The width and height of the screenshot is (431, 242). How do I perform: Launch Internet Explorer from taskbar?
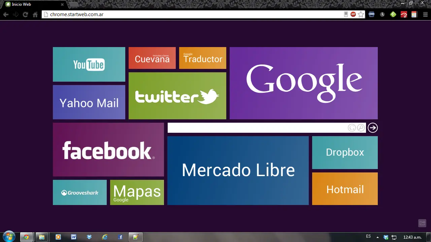pos(105,237)
